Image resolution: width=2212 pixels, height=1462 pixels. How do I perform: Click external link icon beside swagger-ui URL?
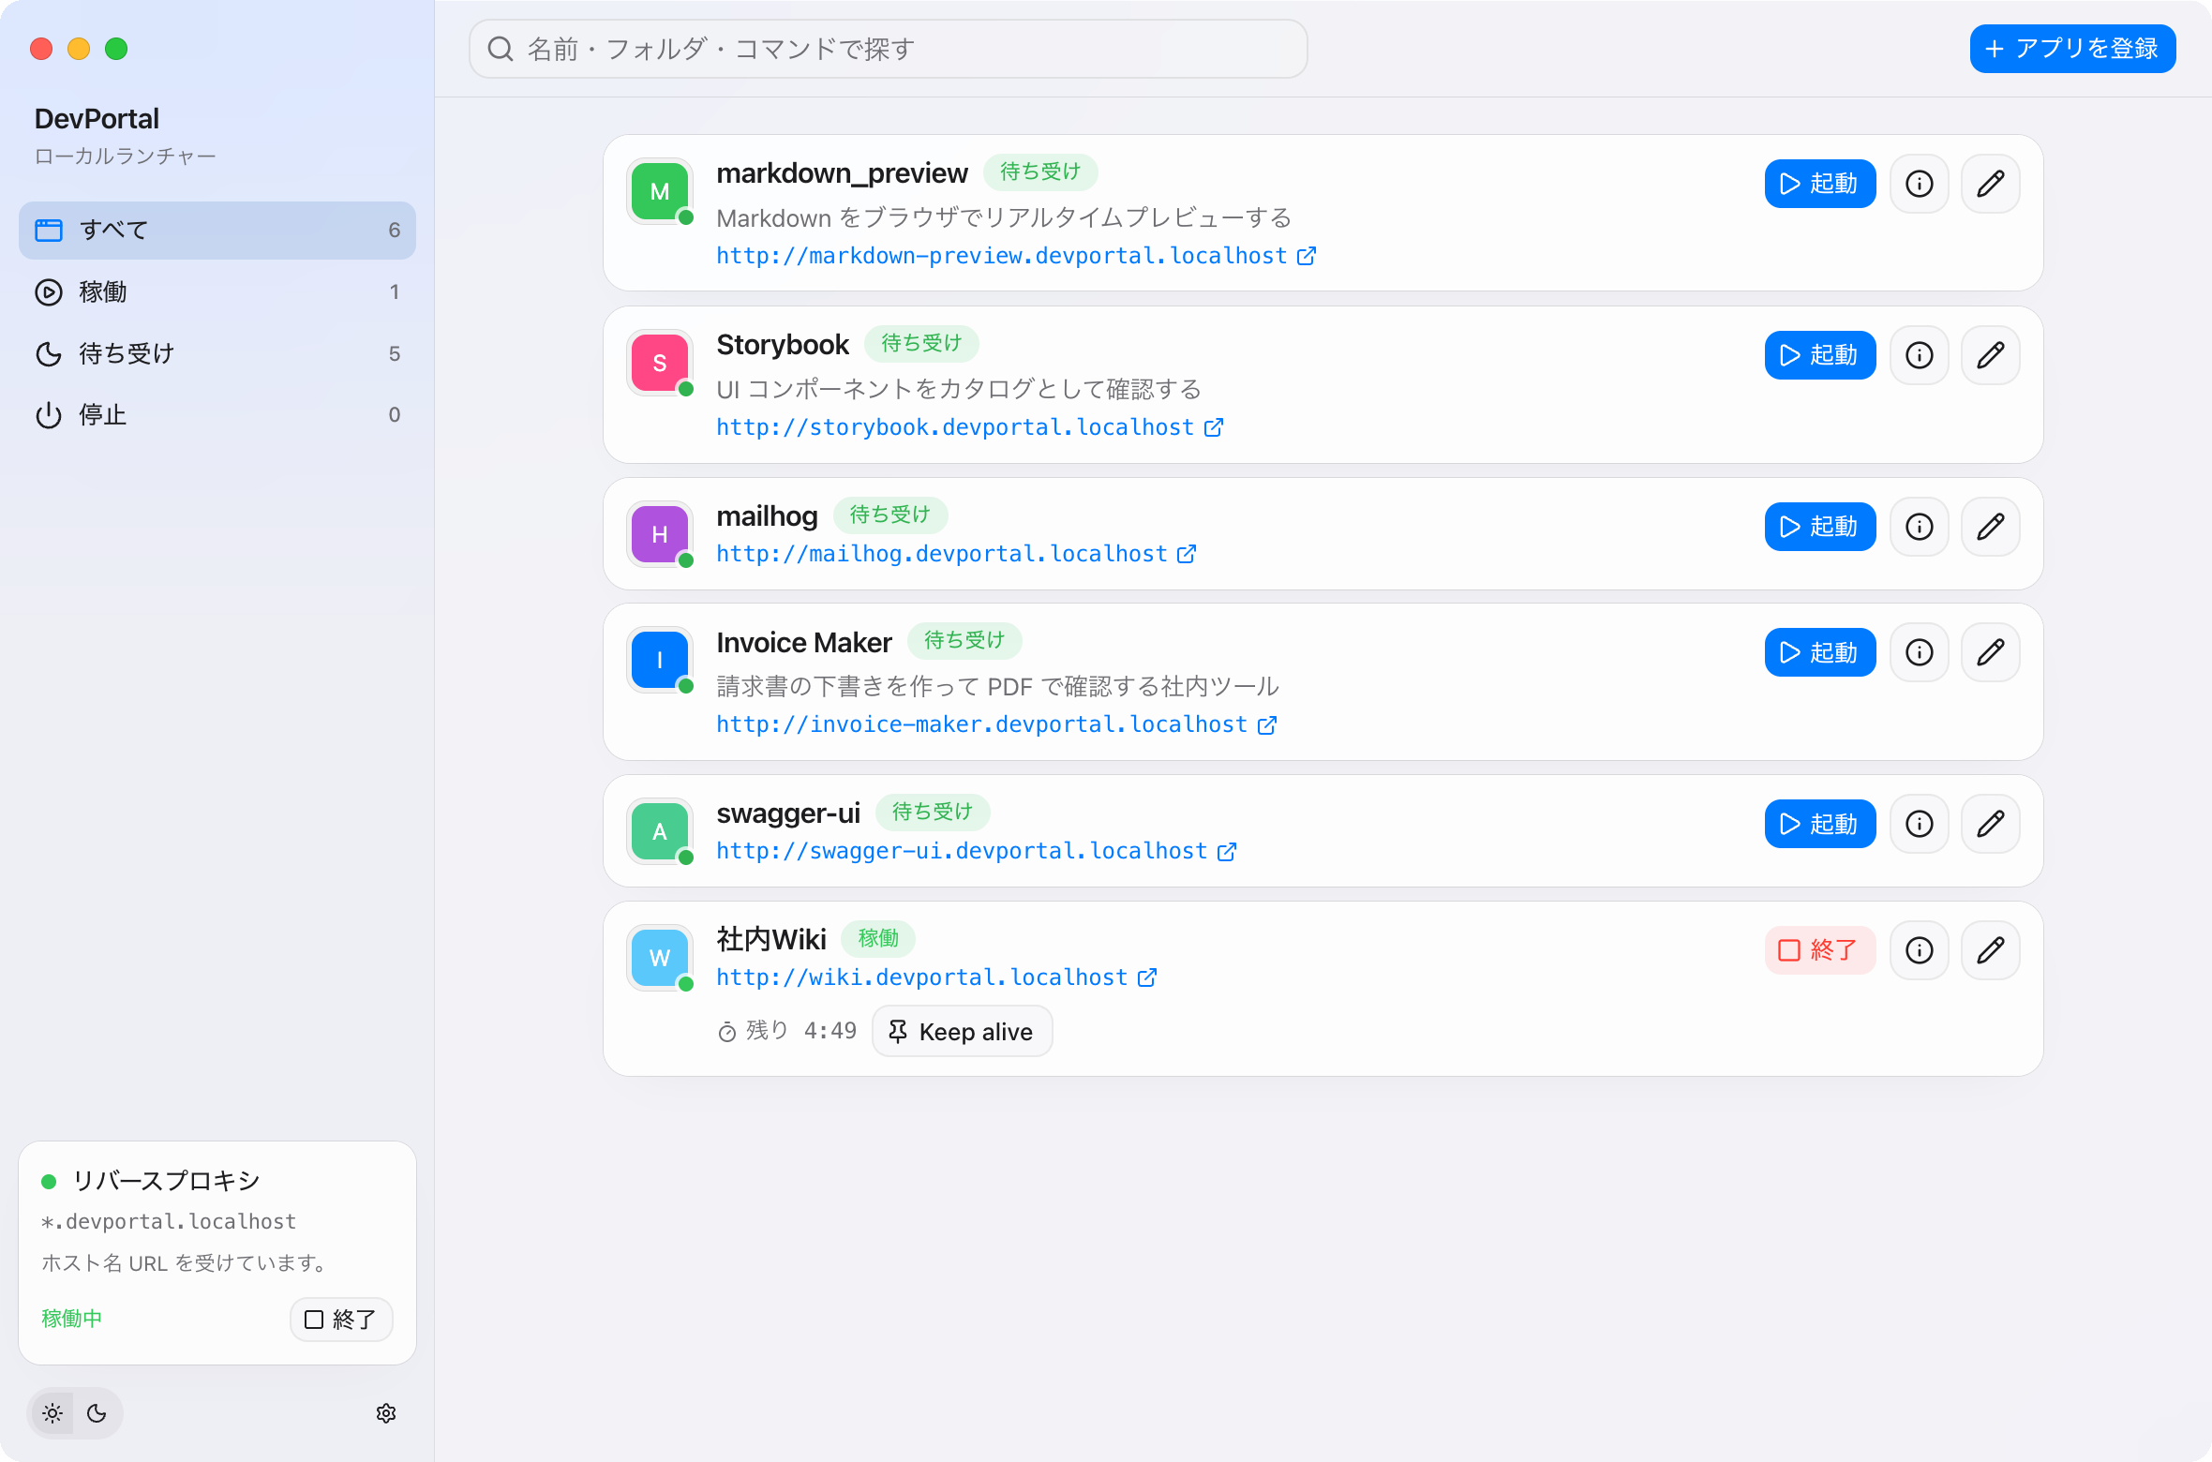[x=1227, y=851]
